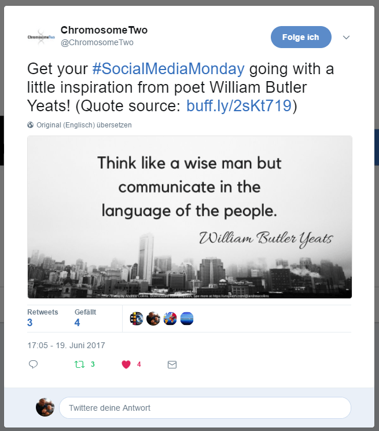Click the globe icon beside Original (Englisch)

(31, 125)
